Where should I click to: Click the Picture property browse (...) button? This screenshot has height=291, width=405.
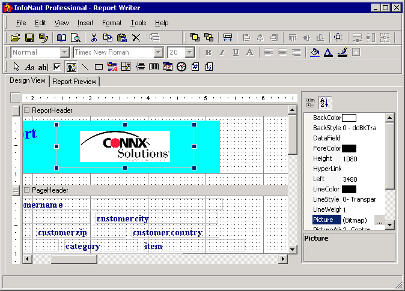coord(379,220)
